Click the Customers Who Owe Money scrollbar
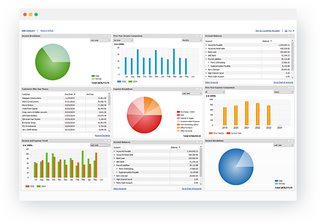Viewport: 321px width, 224px height. point(109,112)
